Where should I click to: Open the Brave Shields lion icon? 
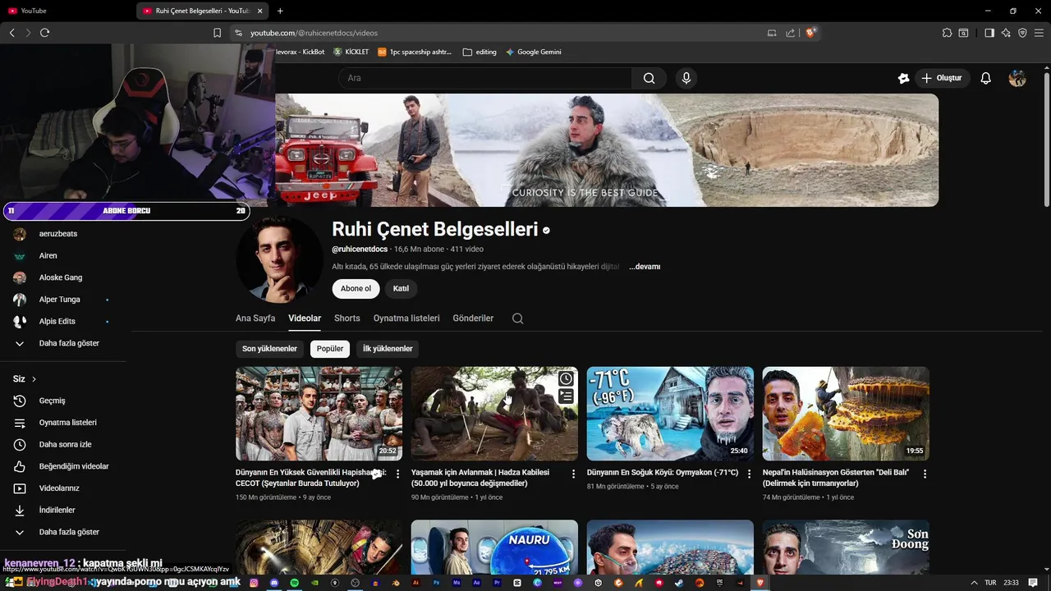coord(811,33)
